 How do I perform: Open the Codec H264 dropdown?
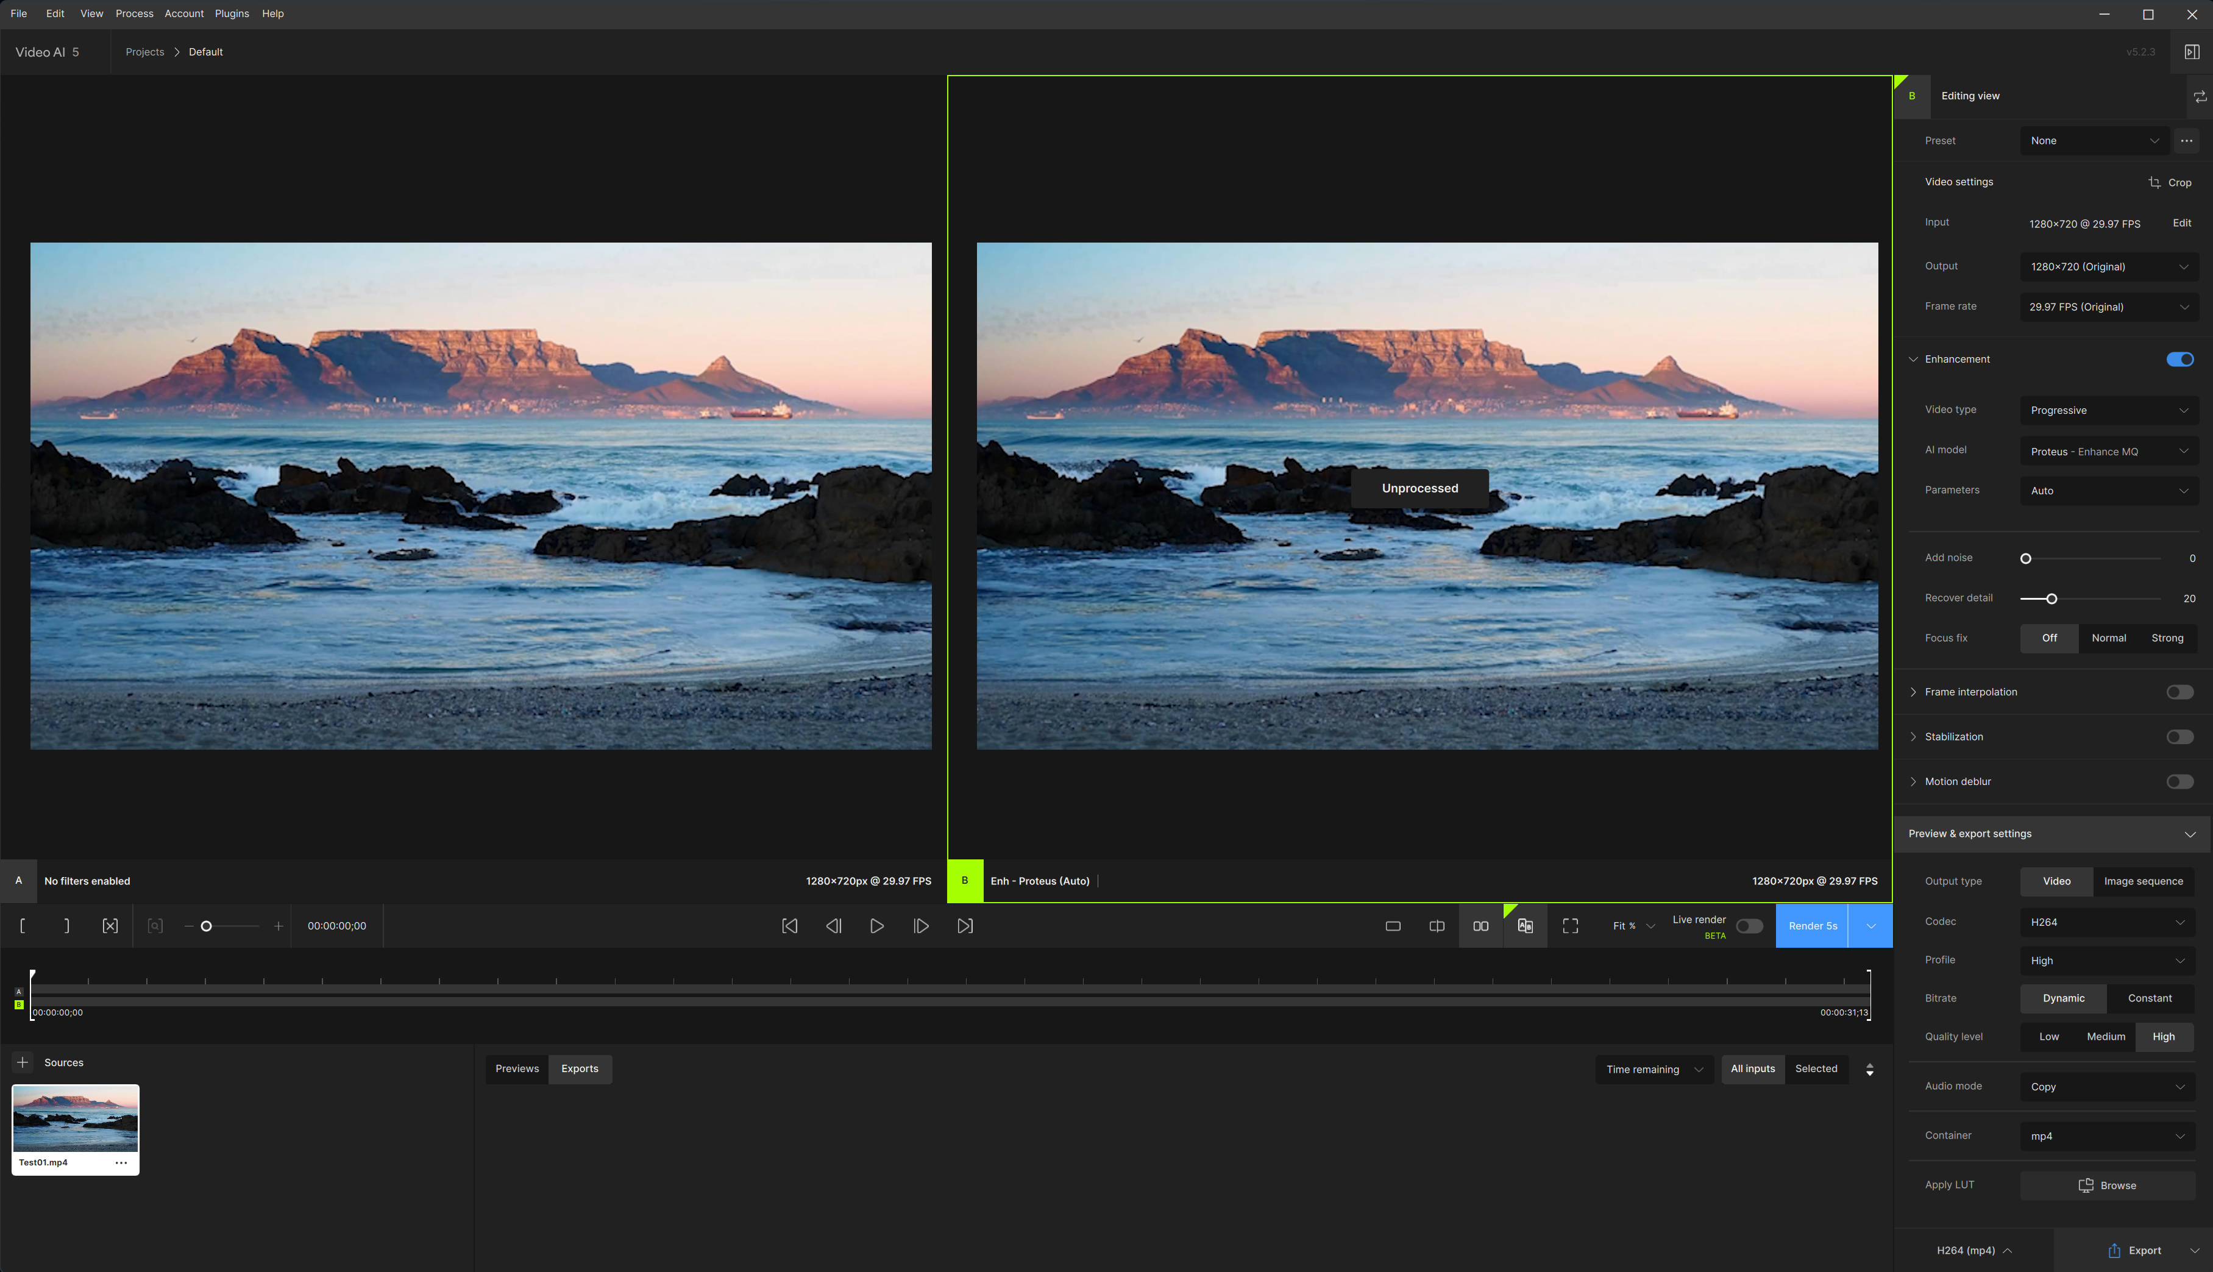(x=2106, y=922)
